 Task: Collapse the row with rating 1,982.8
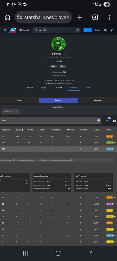115,149
